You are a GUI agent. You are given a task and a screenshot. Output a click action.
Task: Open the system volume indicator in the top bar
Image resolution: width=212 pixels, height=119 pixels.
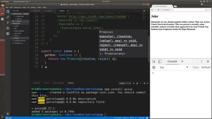(x=204, y=1)
